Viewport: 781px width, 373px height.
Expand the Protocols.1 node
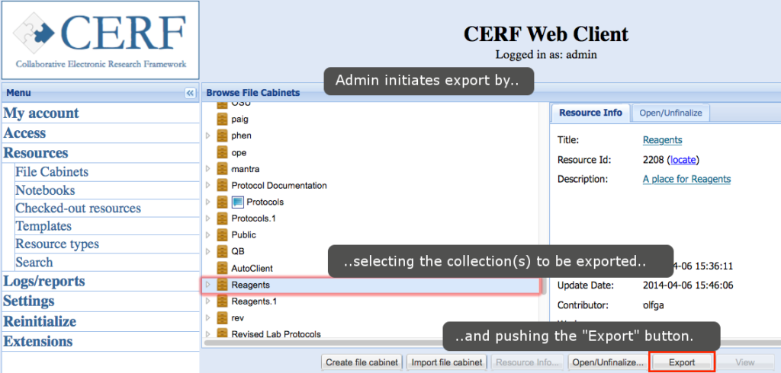[208, 218]
